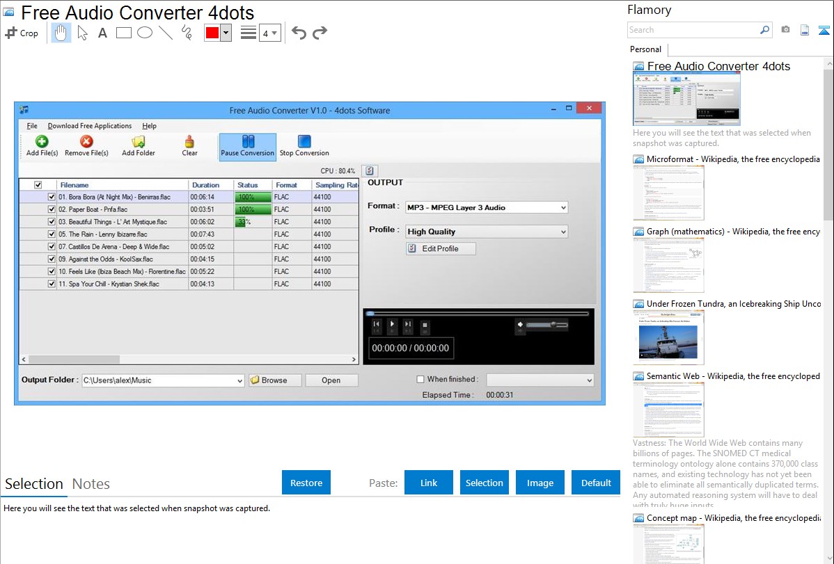Click the Flamory search magnifier icon
Viewport: 834px width, 564px height.
(764, 30)
